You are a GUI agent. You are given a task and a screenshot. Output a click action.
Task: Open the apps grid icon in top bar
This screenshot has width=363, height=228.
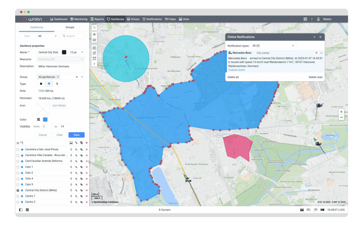305,19
